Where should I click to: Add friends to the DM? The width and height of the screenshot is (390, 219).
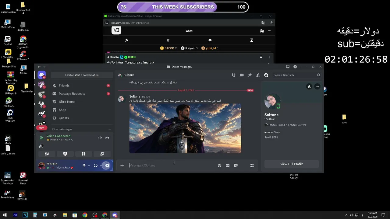(x=258, y=75)
